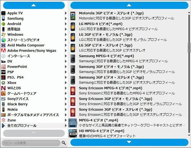Click the Apple TV category icon
Screen dimensions: 191x148
4,13
